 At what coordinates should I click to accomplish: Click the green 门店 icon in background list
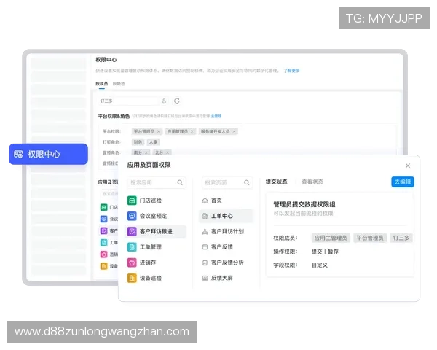click(103, 207)
